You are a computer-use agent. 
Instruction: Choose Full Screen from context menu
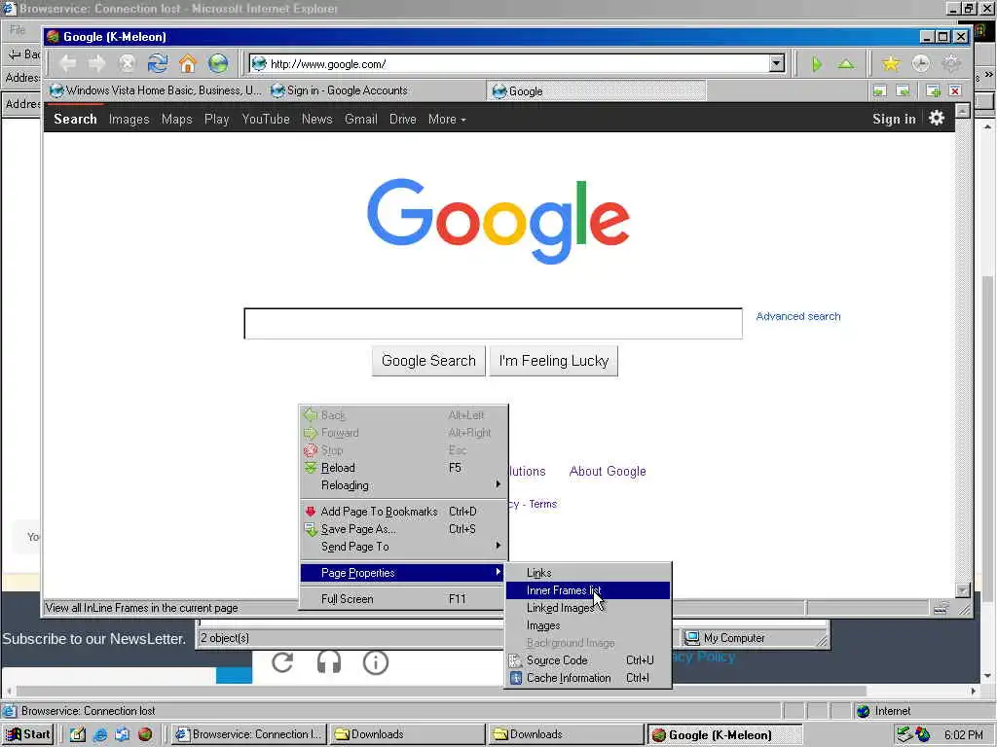pos(403,599)
